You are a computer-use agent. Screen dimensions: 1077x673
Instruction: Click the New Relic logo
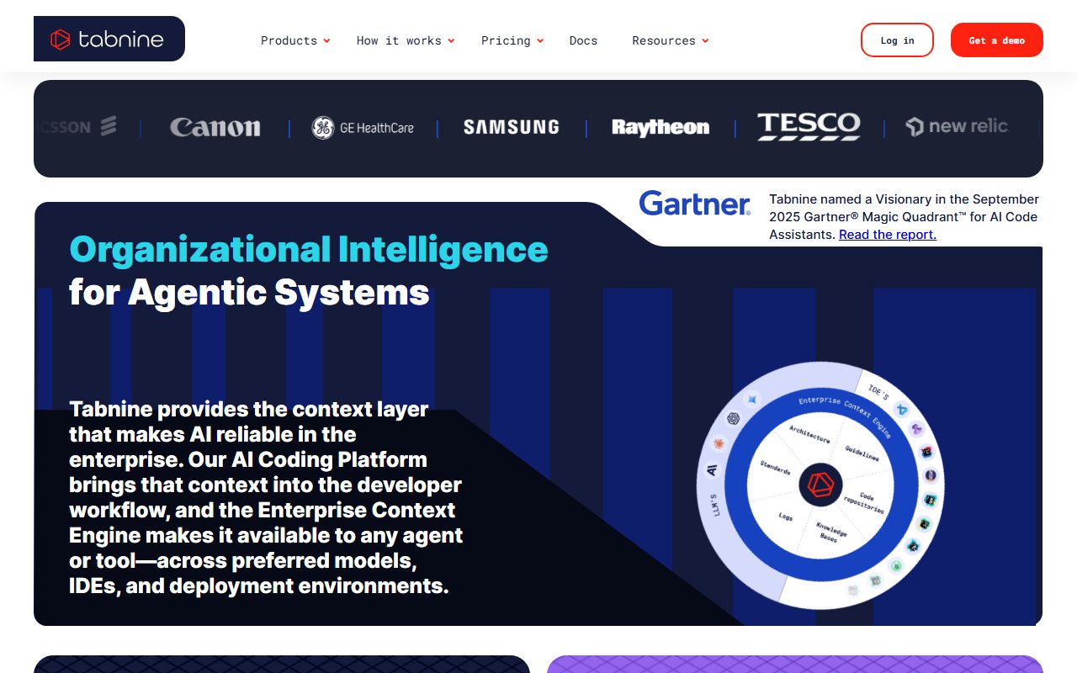957,127
